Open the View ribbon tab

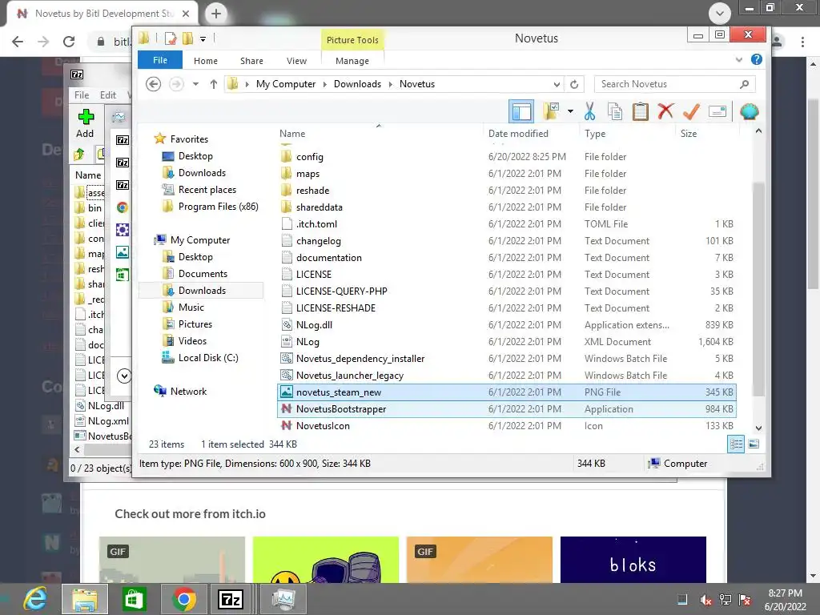(x=296, y=61)
